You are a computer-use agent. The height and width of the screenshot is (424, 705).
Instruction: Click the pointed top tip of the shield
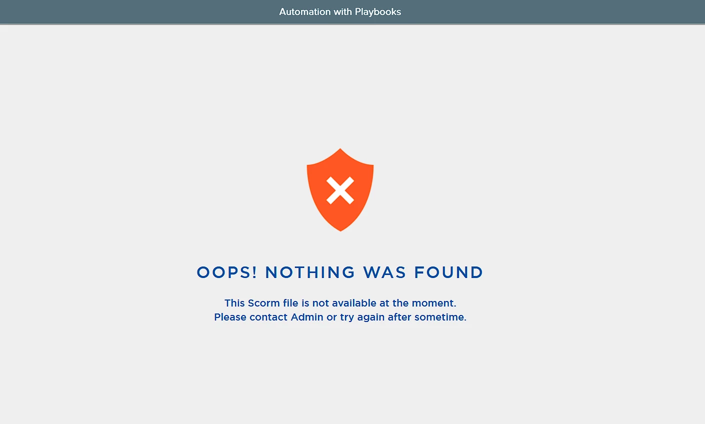coord(340,149)
